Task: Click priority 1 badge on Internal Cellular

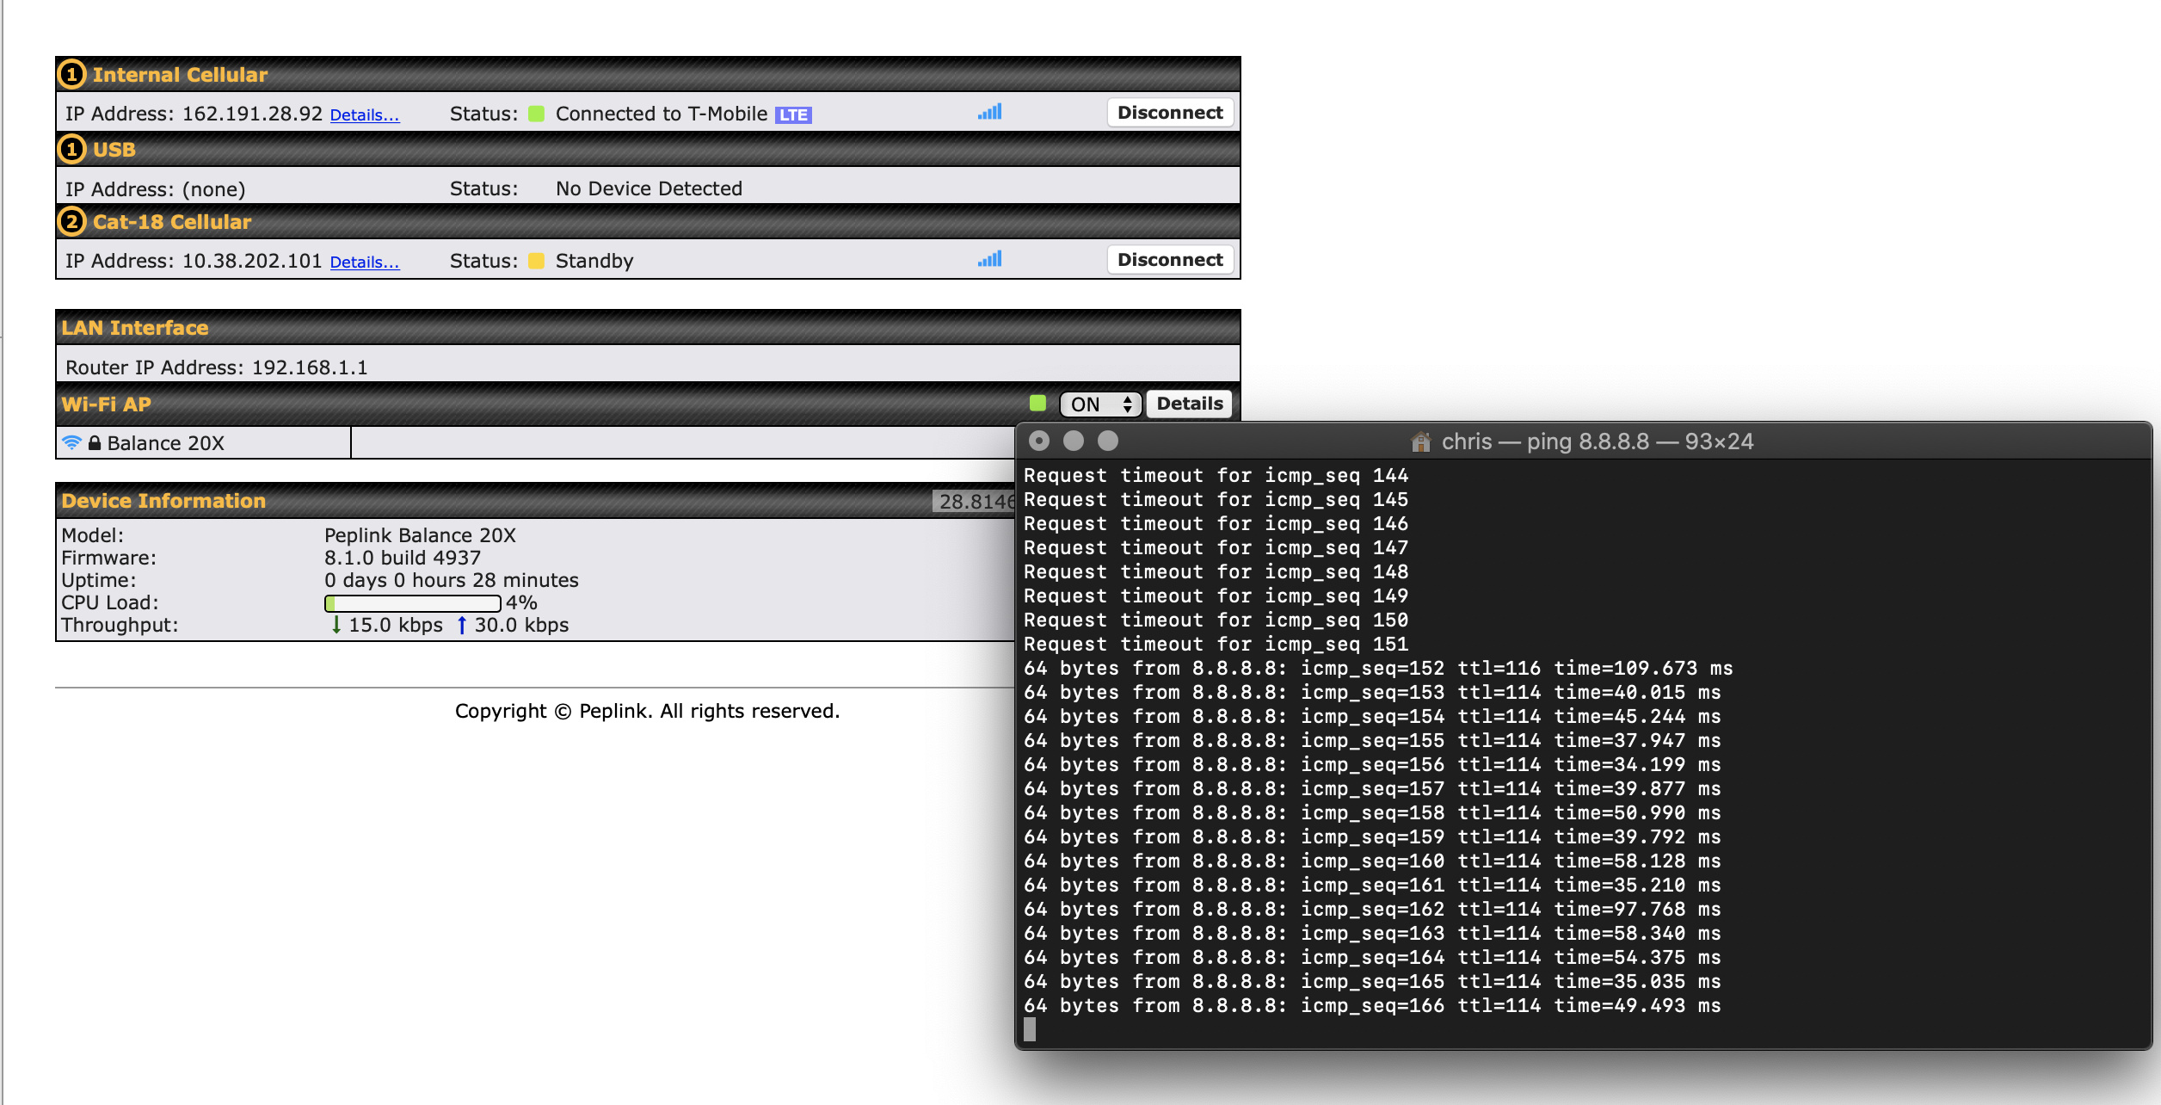Action: tap(72, 75)
